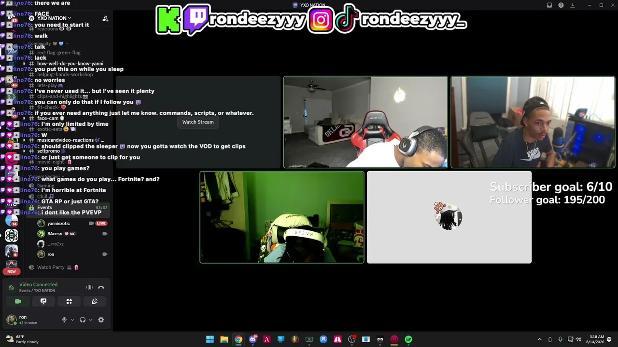Open the system tray volume control
Viewport: 618px width, 347px height.
(x=578, y=339)
